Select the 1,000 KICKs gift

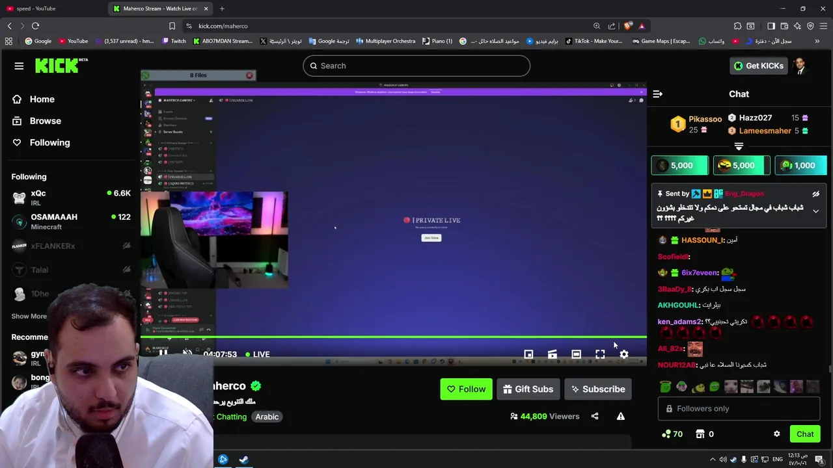click(802, 166)
